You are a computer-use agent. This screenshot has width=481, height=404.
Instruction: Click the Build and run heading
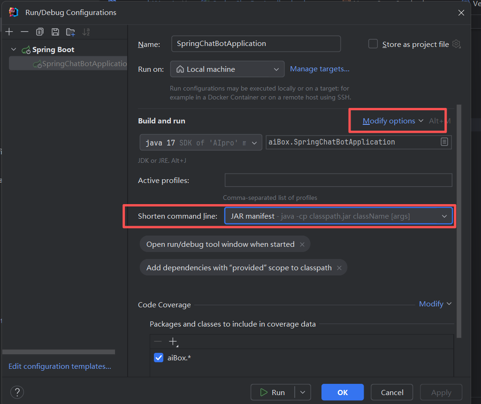pos(161,121)
